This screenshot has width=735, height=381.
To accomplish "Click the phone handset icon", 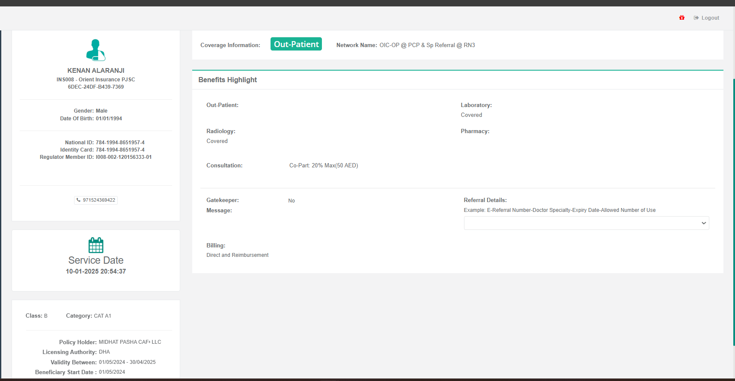I will coord(78,200).
